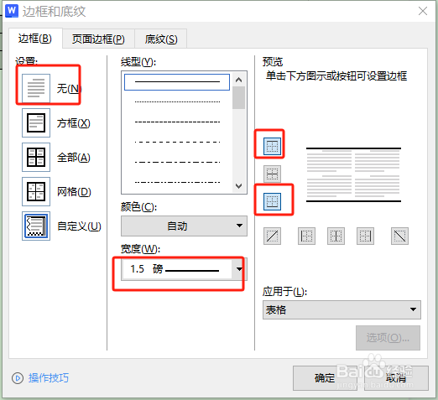Open the 操作技巧 tips link
This screenshot has height=400, width=438.
[x=49, y=378]
